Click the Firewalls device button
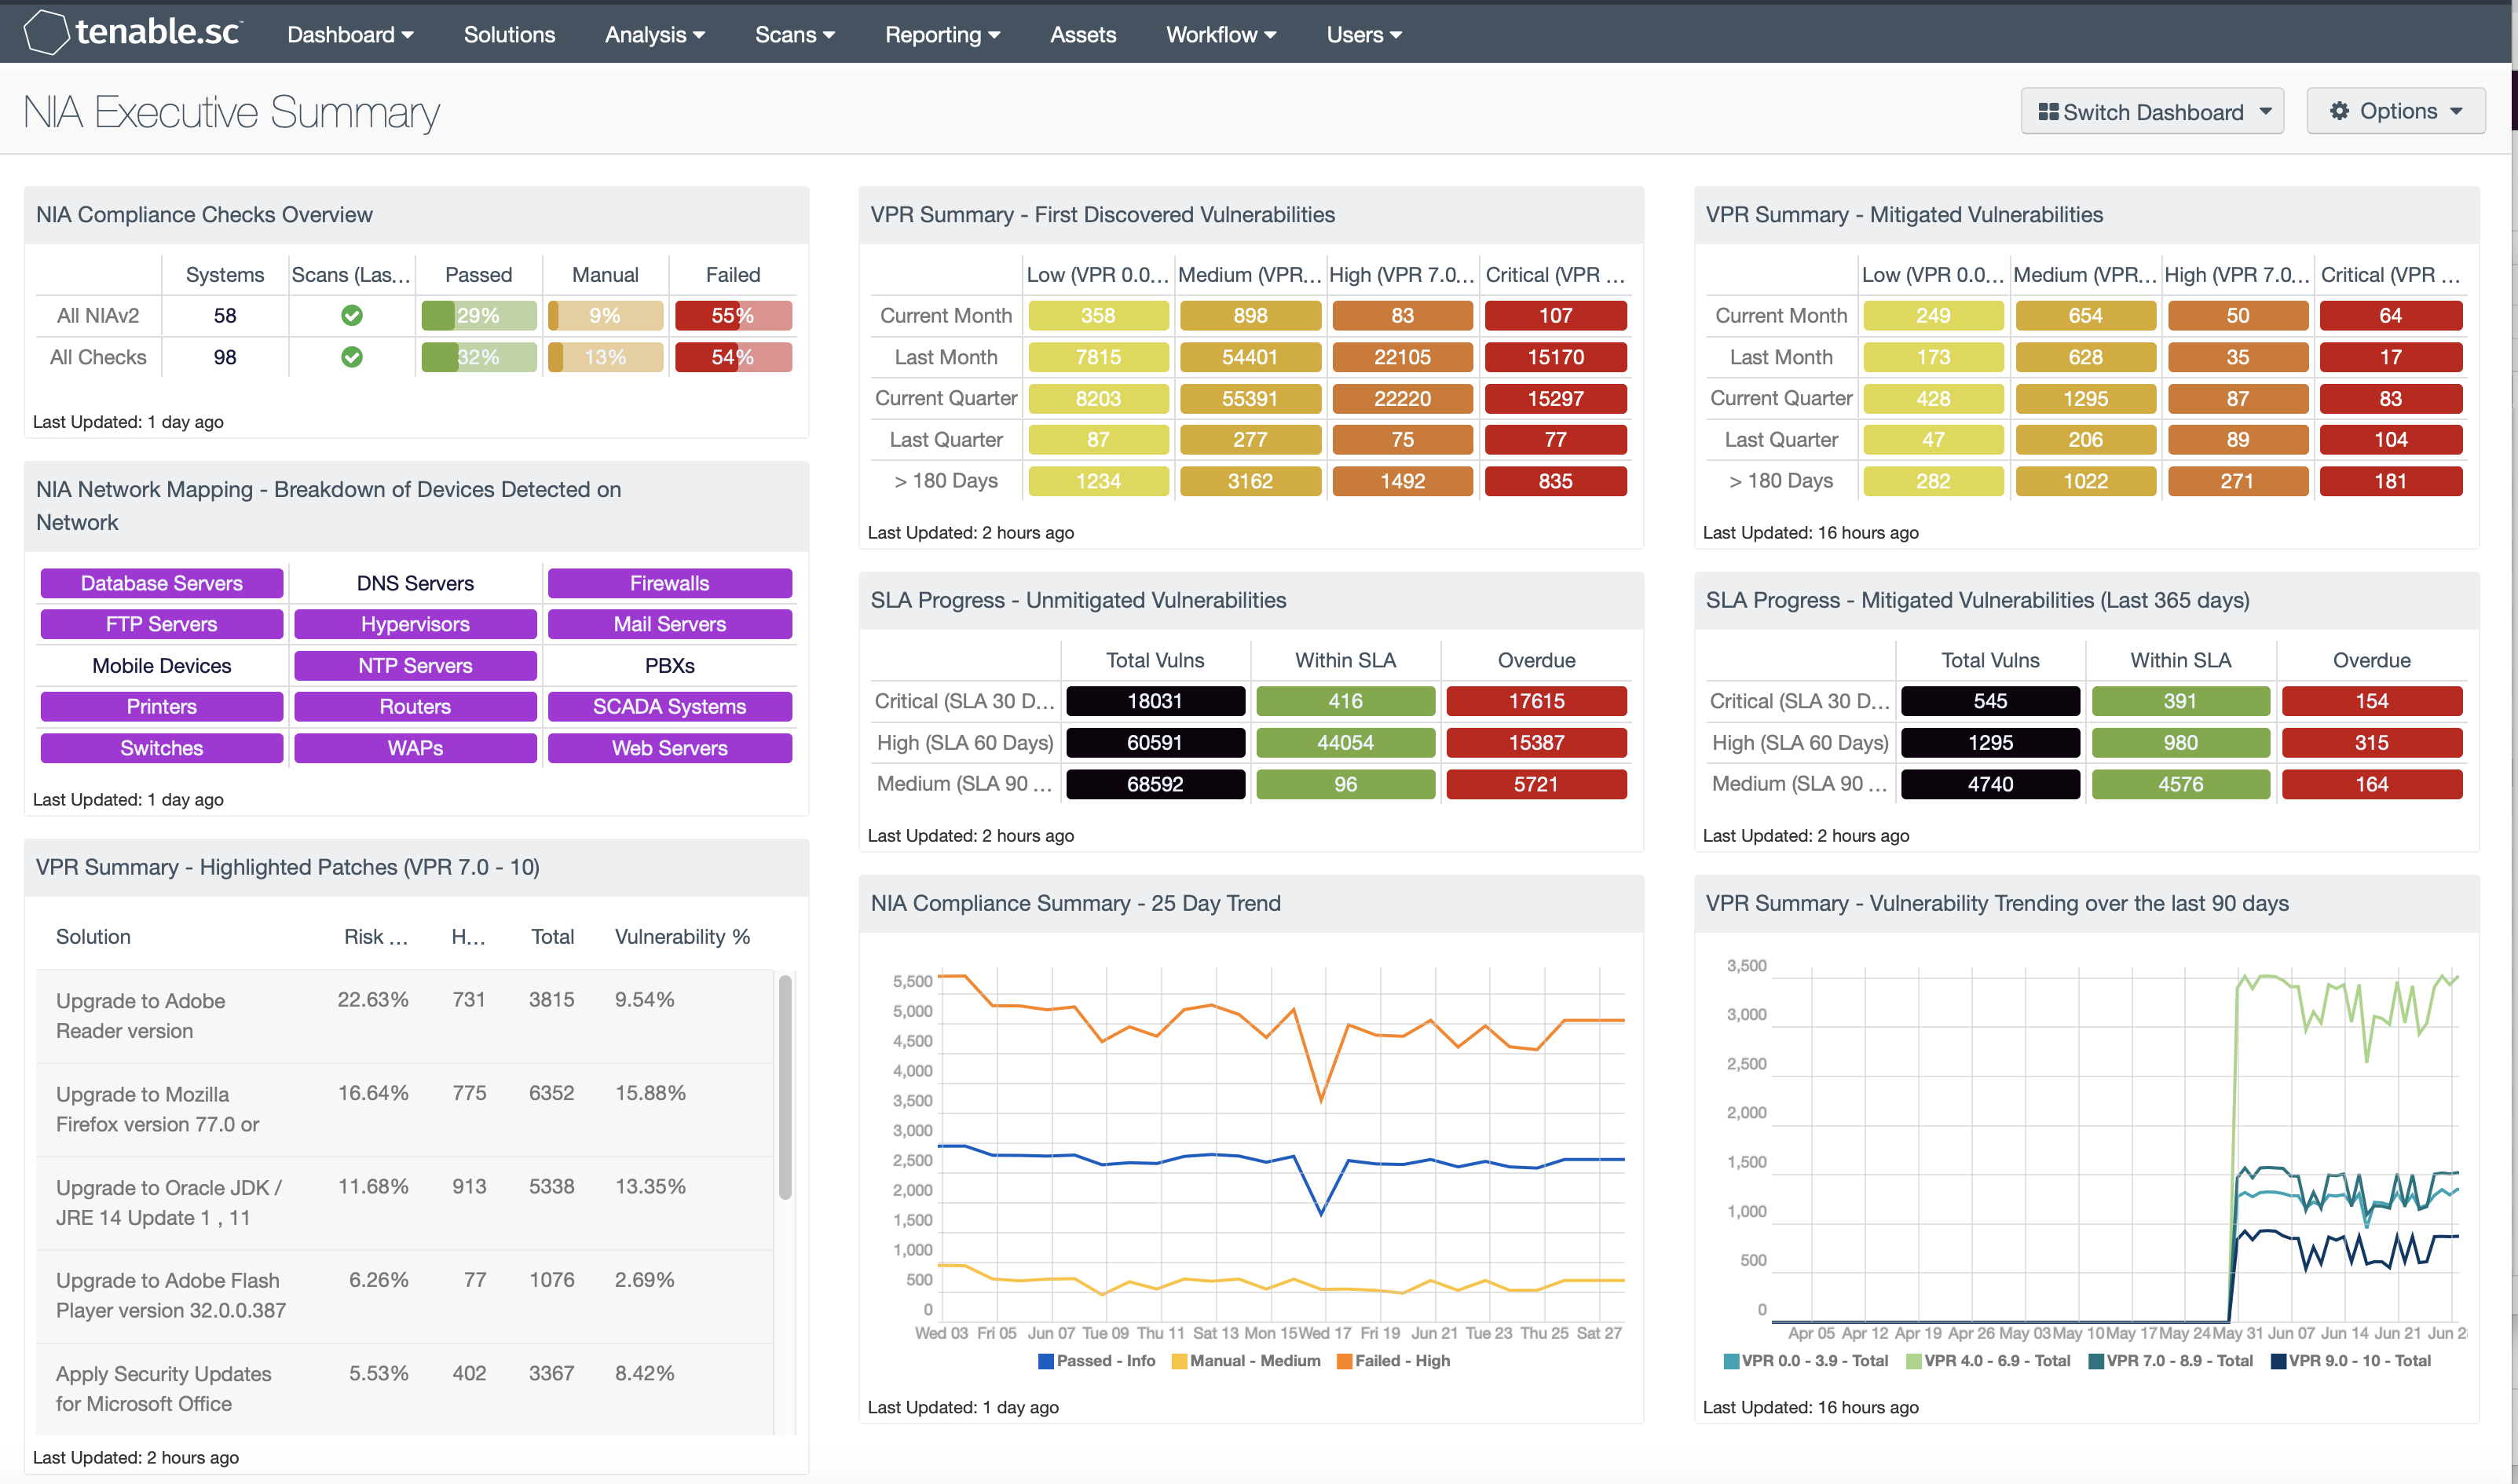This screenshot has width=2518, height=1484. pos(670,583)
